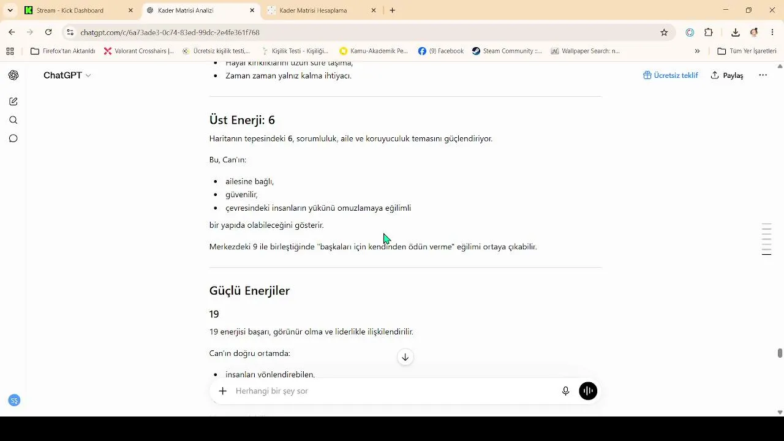View site information icon in the address bar

pos(70,32)
